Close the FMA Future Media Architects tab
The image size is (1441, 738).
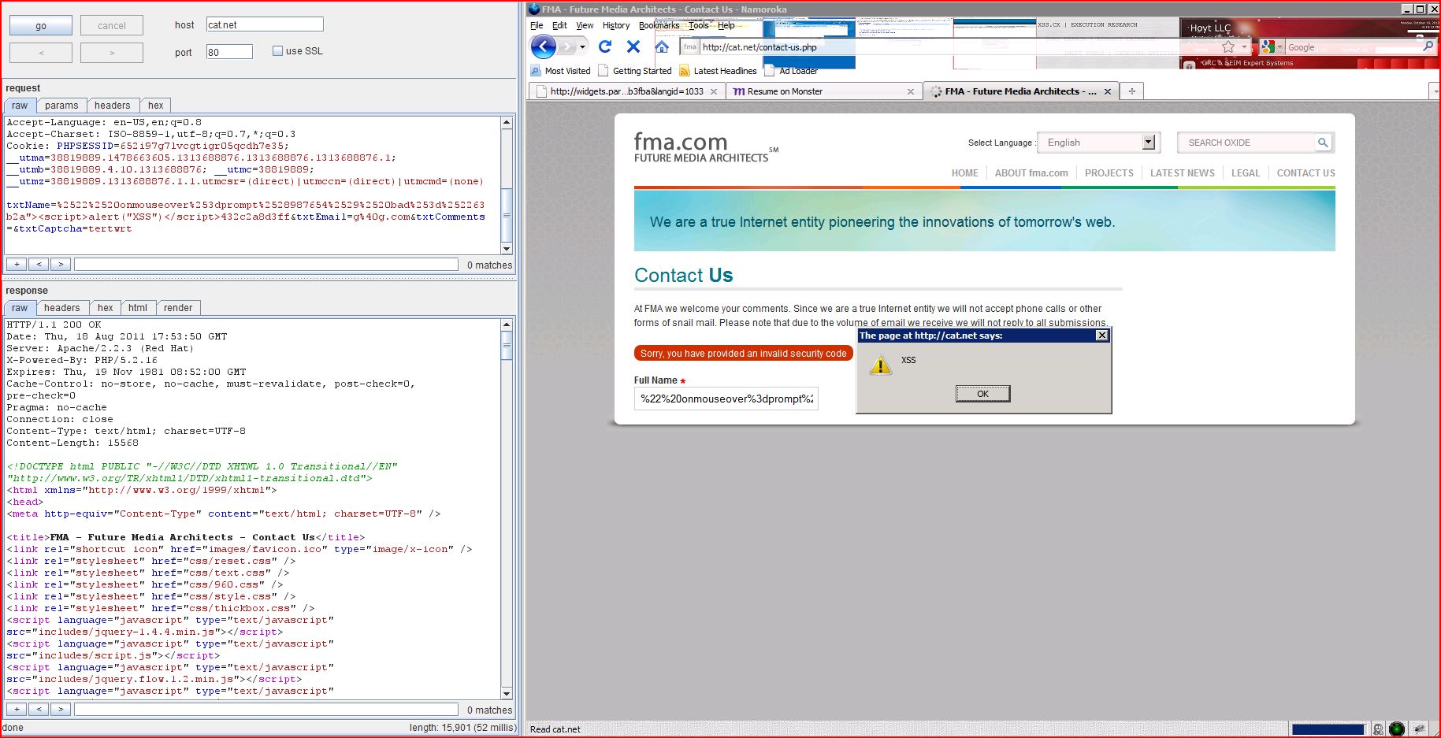pyautogui.click(x=1108, y=91)
